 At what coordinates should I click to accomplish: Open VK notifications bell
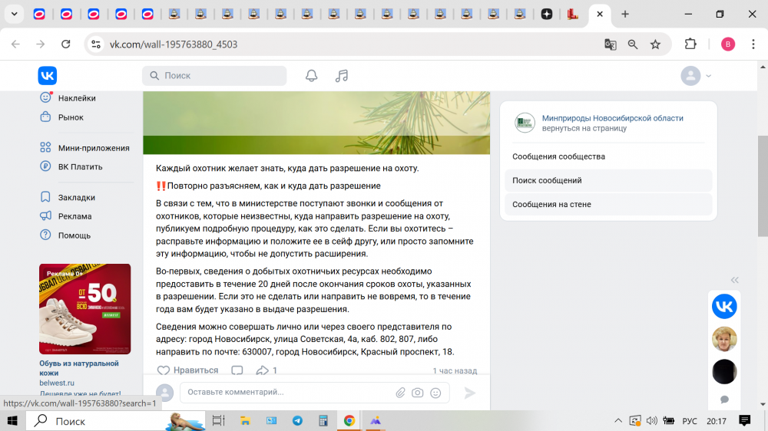coord(311,75)
